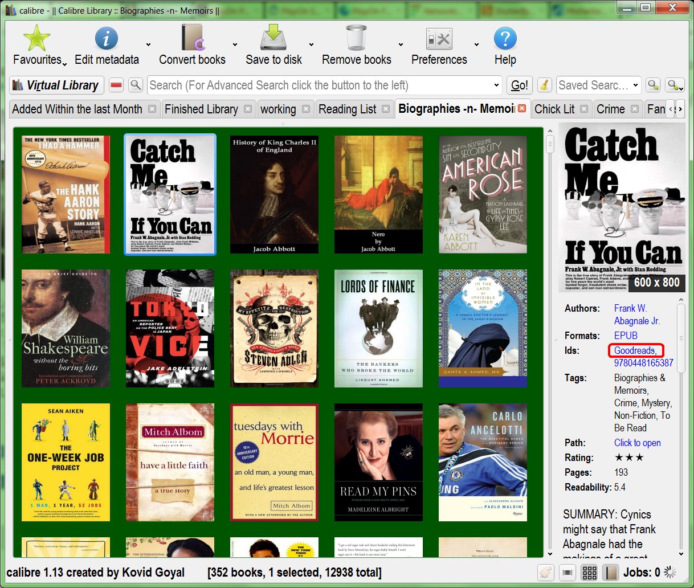Select the Read My Pins cover
The width and height of the screenshot is (694, 588).
(x=378, y=462)
